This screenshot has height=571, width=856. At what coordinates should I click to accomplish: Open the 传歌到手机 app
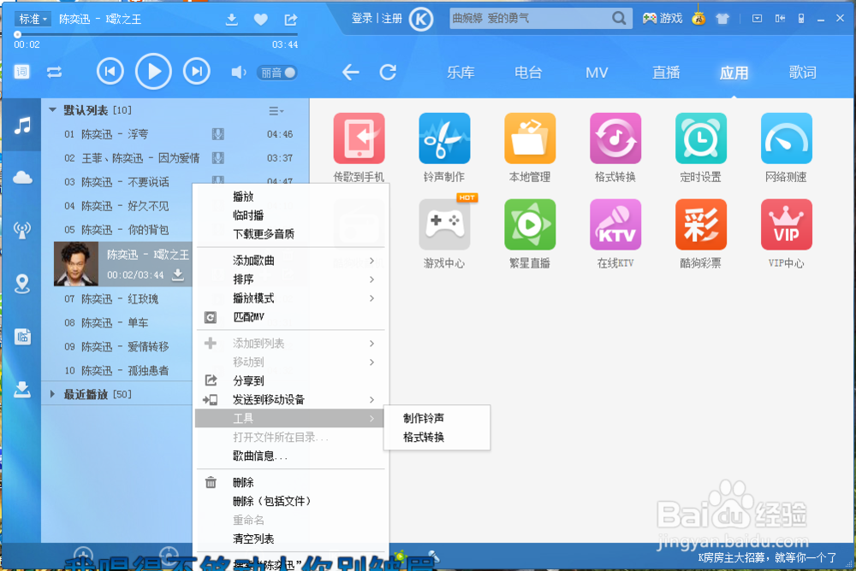point(359,138)
